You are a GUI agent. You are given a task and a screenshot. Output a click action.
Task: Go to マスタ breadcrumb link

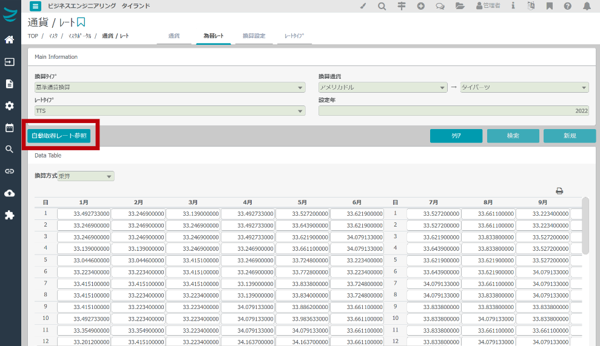[x=53, y=36]
